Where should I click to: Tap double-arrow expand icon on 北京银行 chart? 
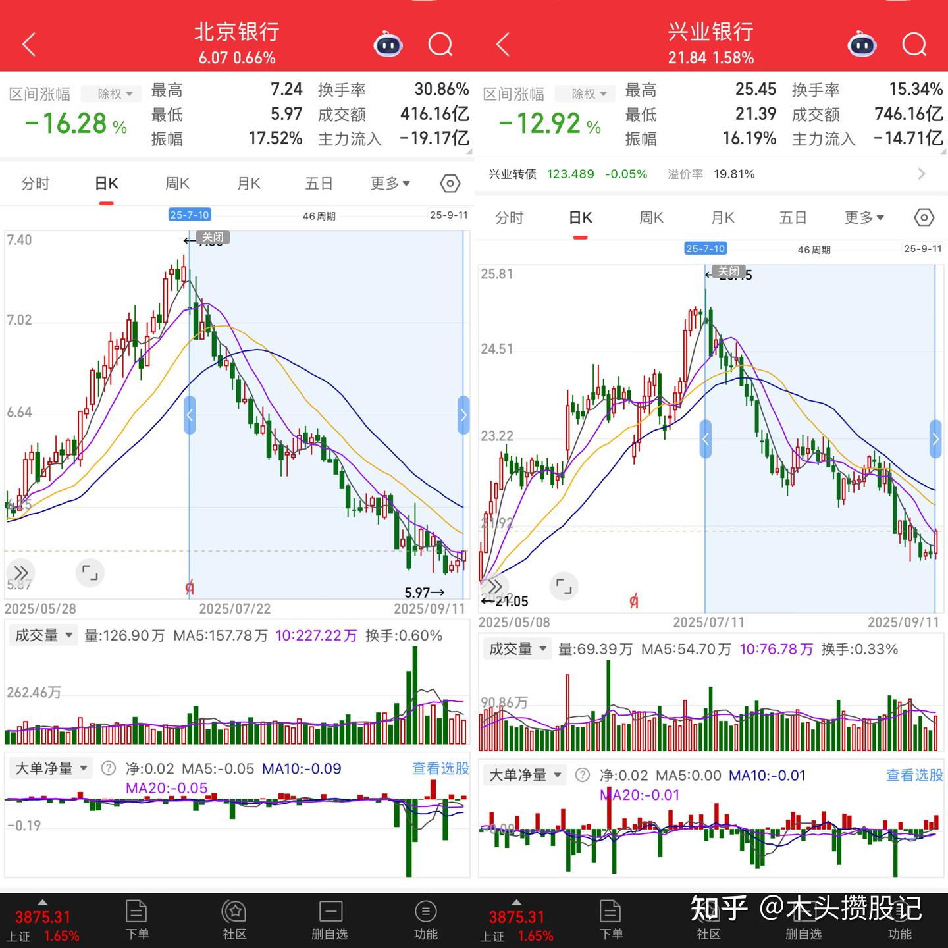21,573
